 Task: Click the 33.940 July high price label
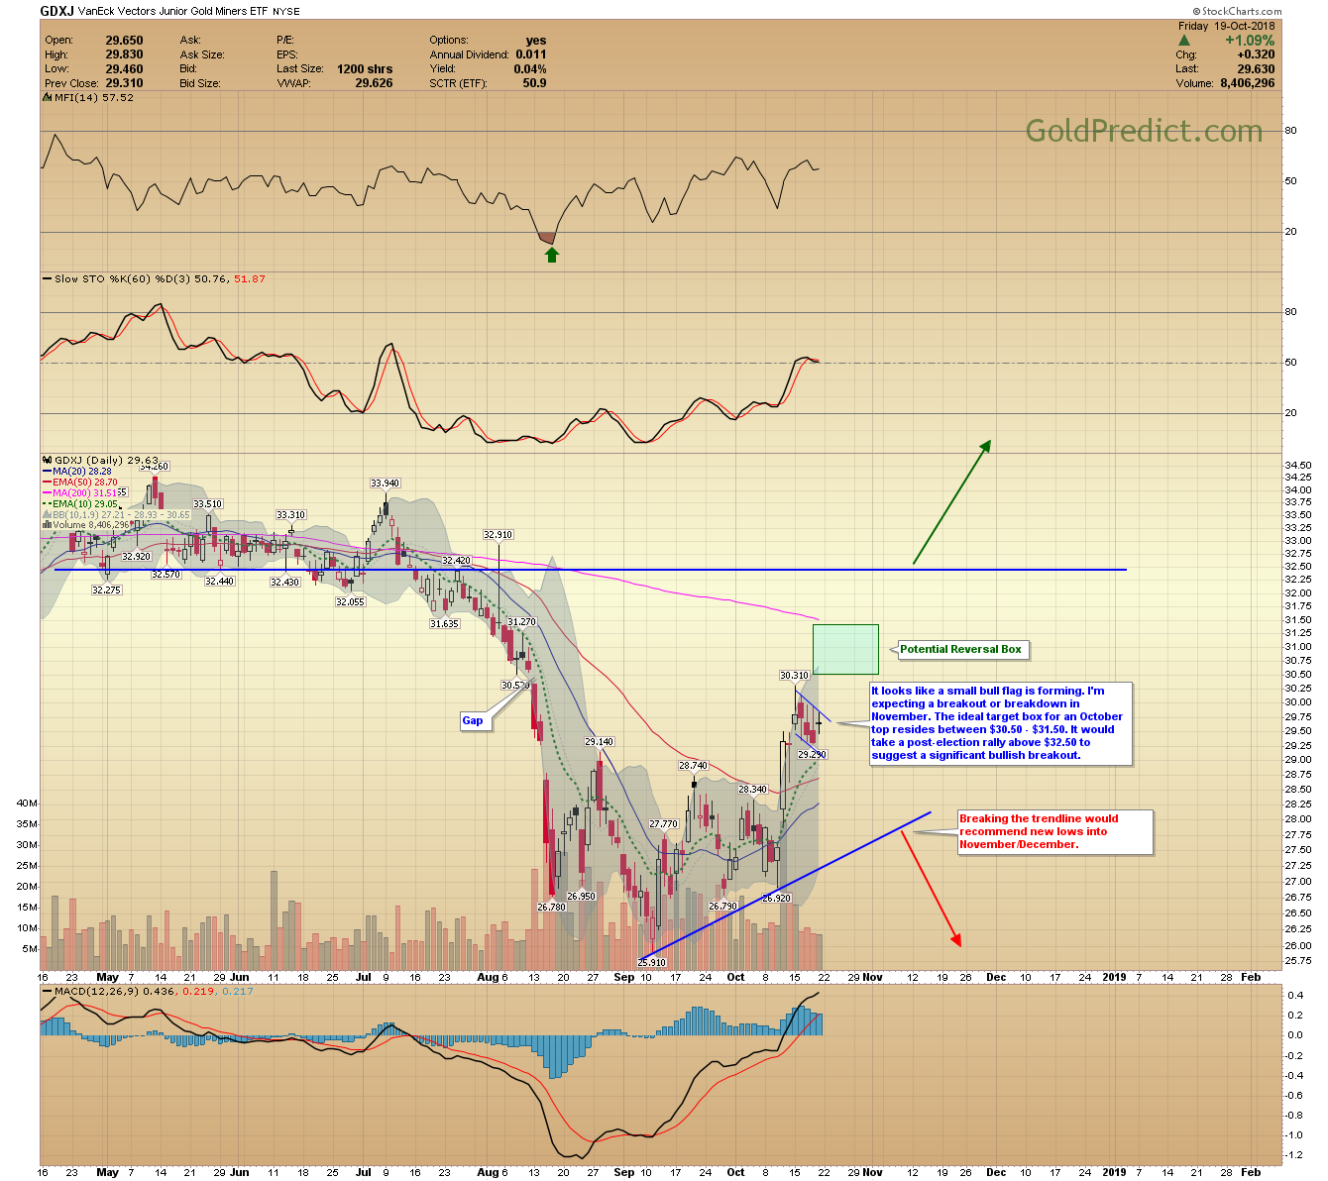click(x=385, y=483)
